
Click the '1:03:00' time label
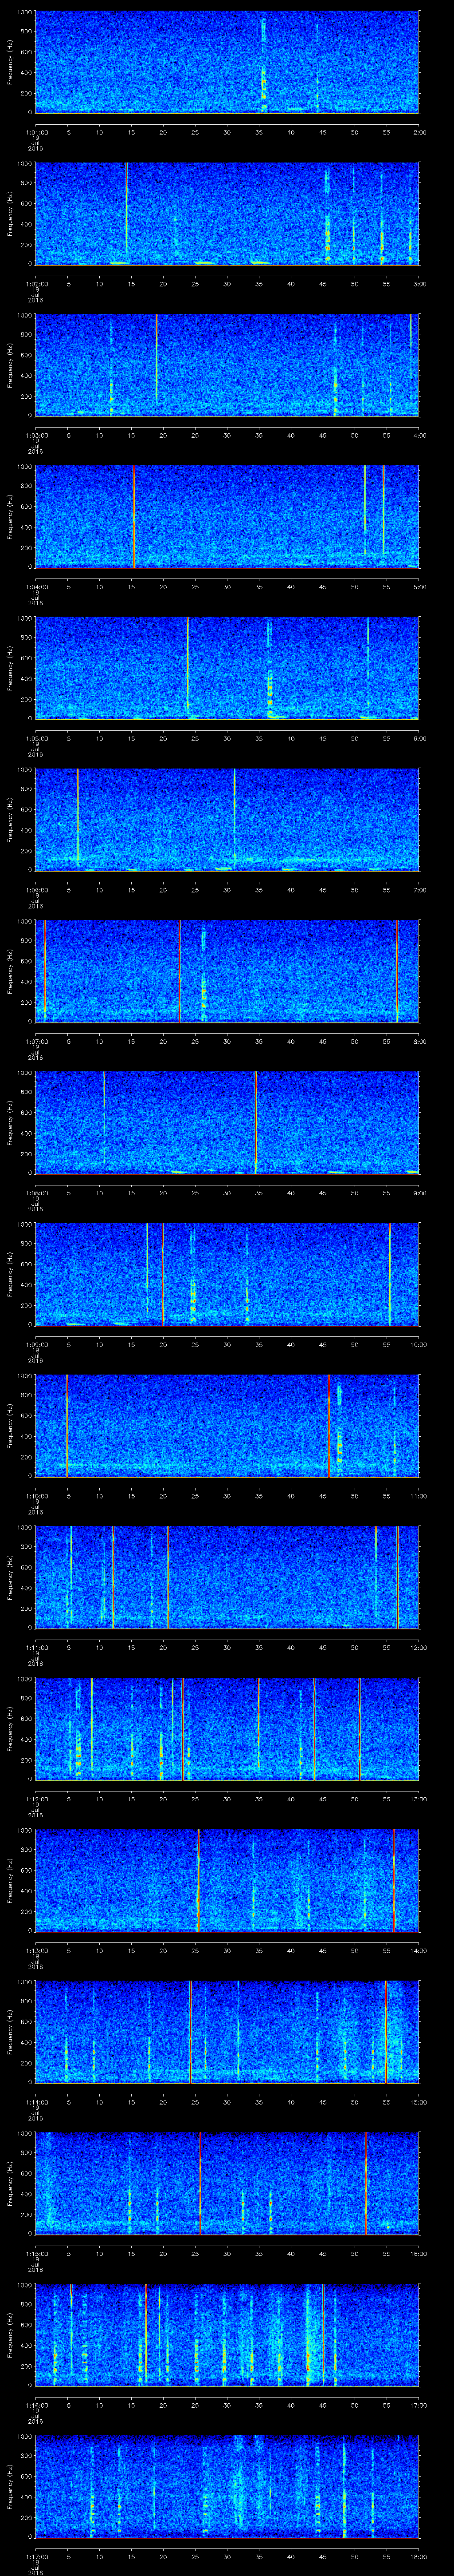[36, 435]
